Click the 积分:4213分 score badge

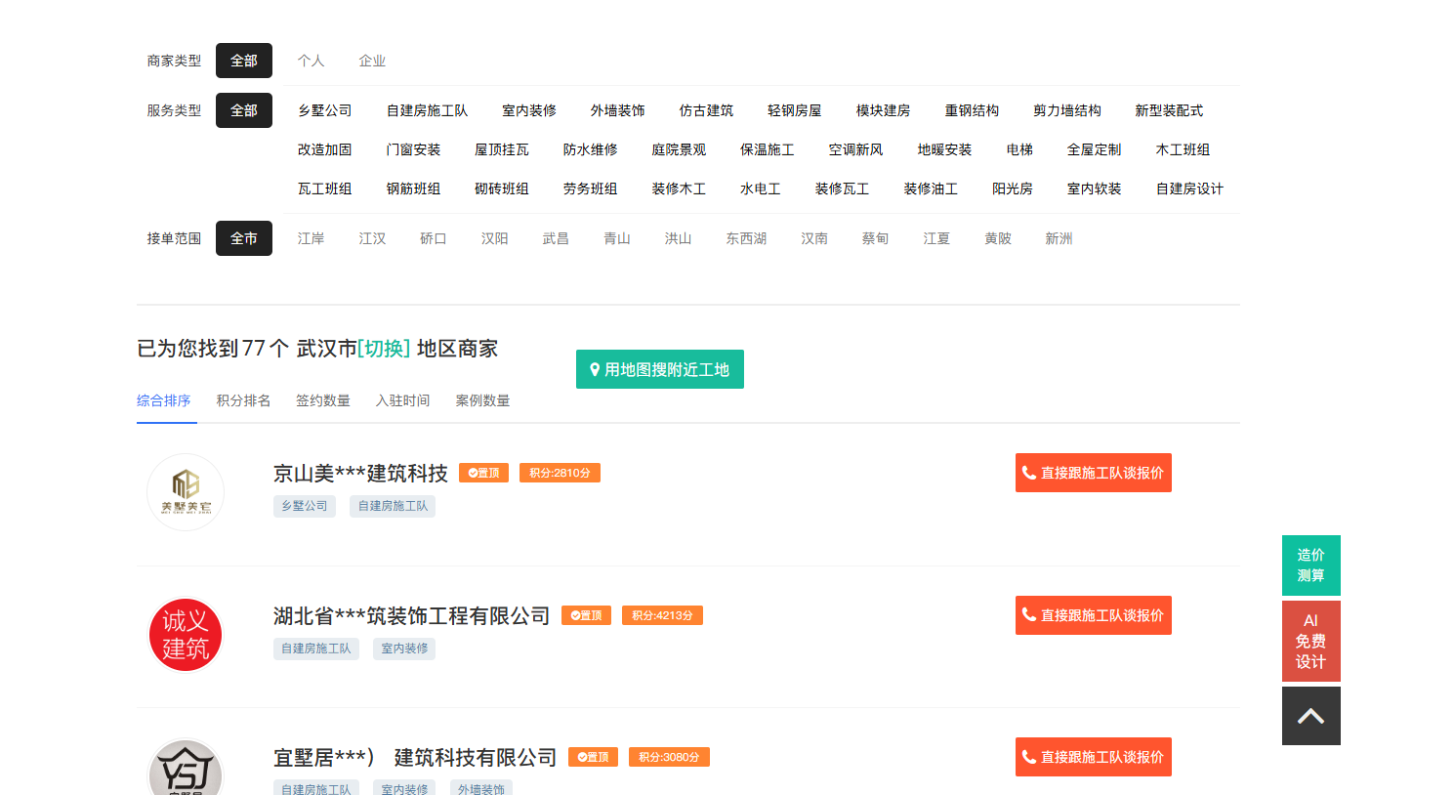click(x=662, y=615)
